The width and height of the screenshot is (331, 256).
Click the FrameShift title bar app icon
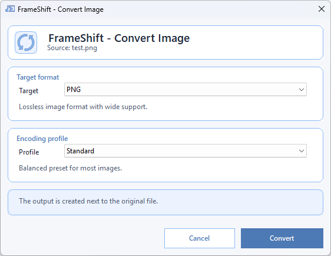coord(10,9)
